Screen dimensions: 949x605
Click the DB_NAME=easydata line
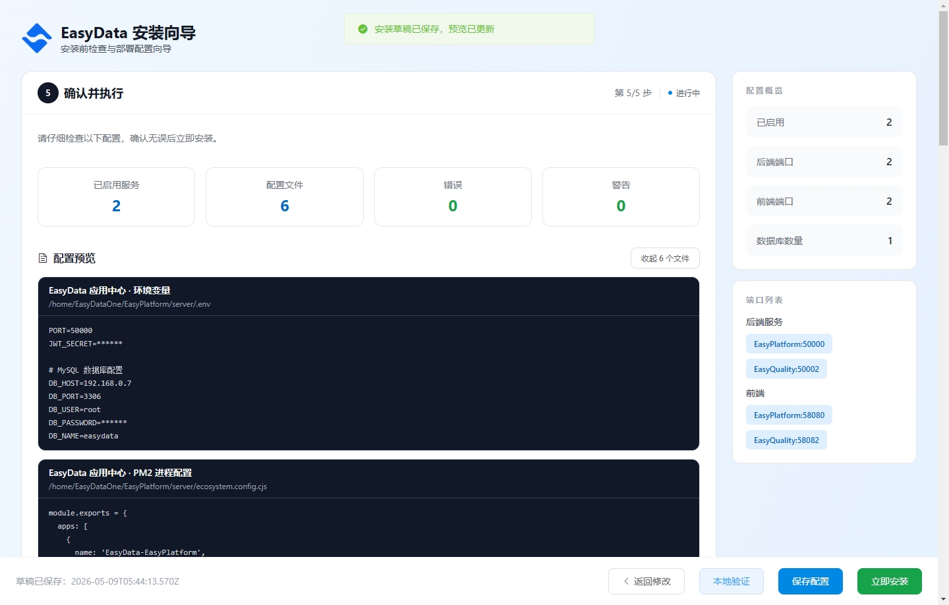pos(84,436)
